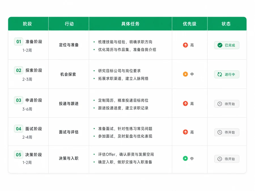Click the 中 priority label in 决策阶段 row
The image size is (255, 191).
[192, 158]
